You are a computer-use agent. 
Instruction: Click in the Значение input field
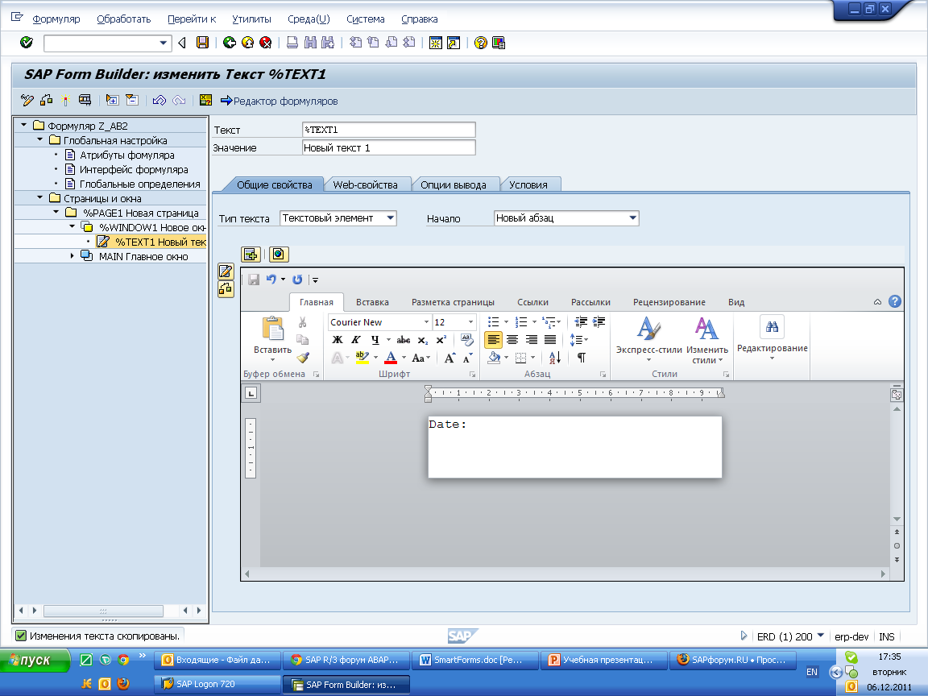pyautogui.click(x=388, y=147)
